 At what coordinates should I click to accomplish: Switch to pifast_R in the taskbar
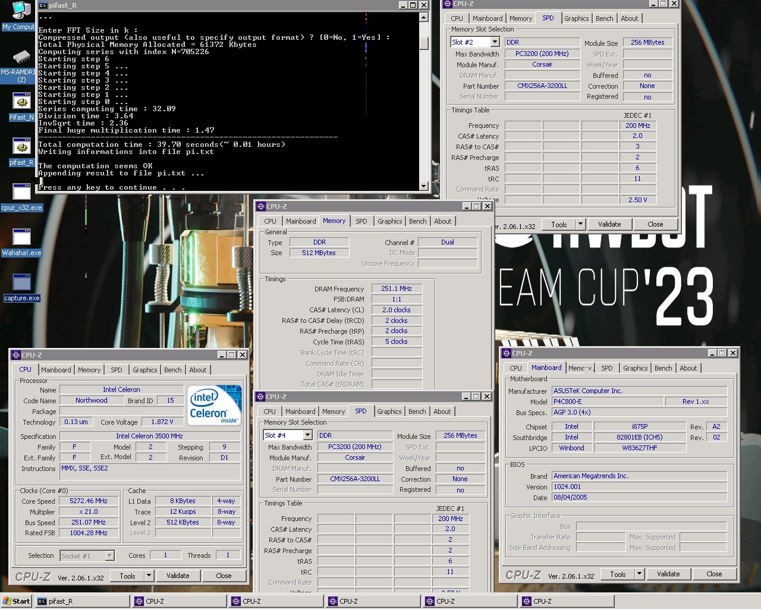coord(82,601)
